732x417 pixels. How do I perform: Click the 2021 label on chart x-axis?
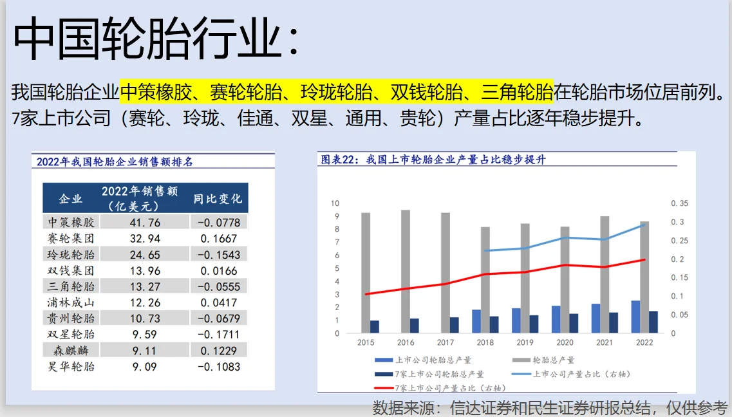pyautogui.click(x=605, y=342)
